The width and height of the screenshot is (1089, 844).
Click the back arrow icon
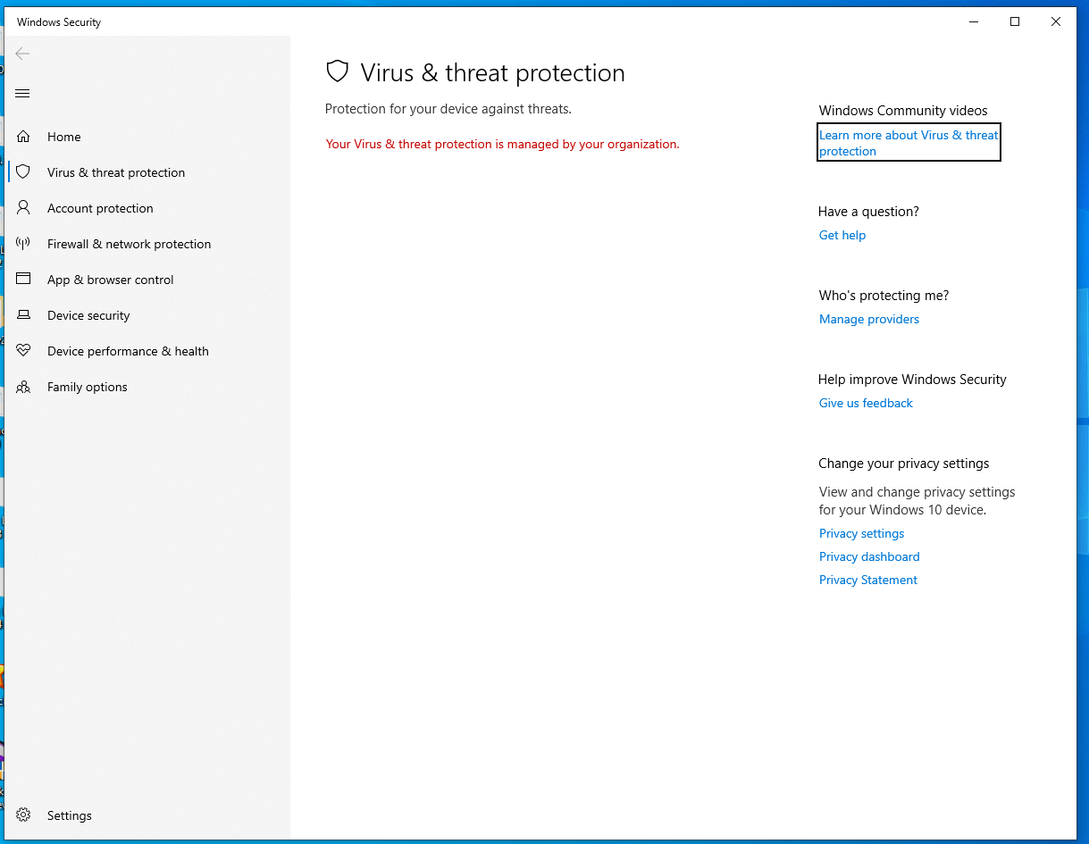pyautogui.click(x=22, y=54)
